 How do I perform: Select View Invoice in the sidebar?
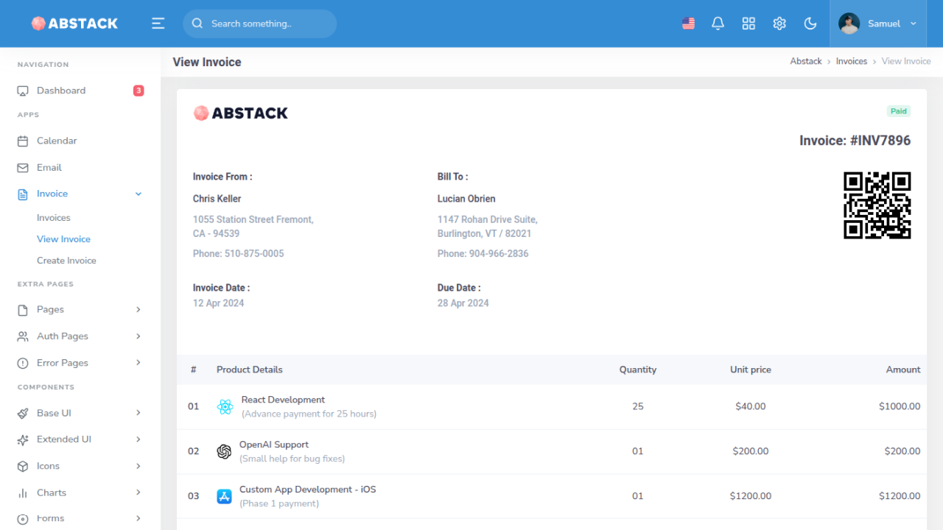pyautogui.click(x=64, y=239)
